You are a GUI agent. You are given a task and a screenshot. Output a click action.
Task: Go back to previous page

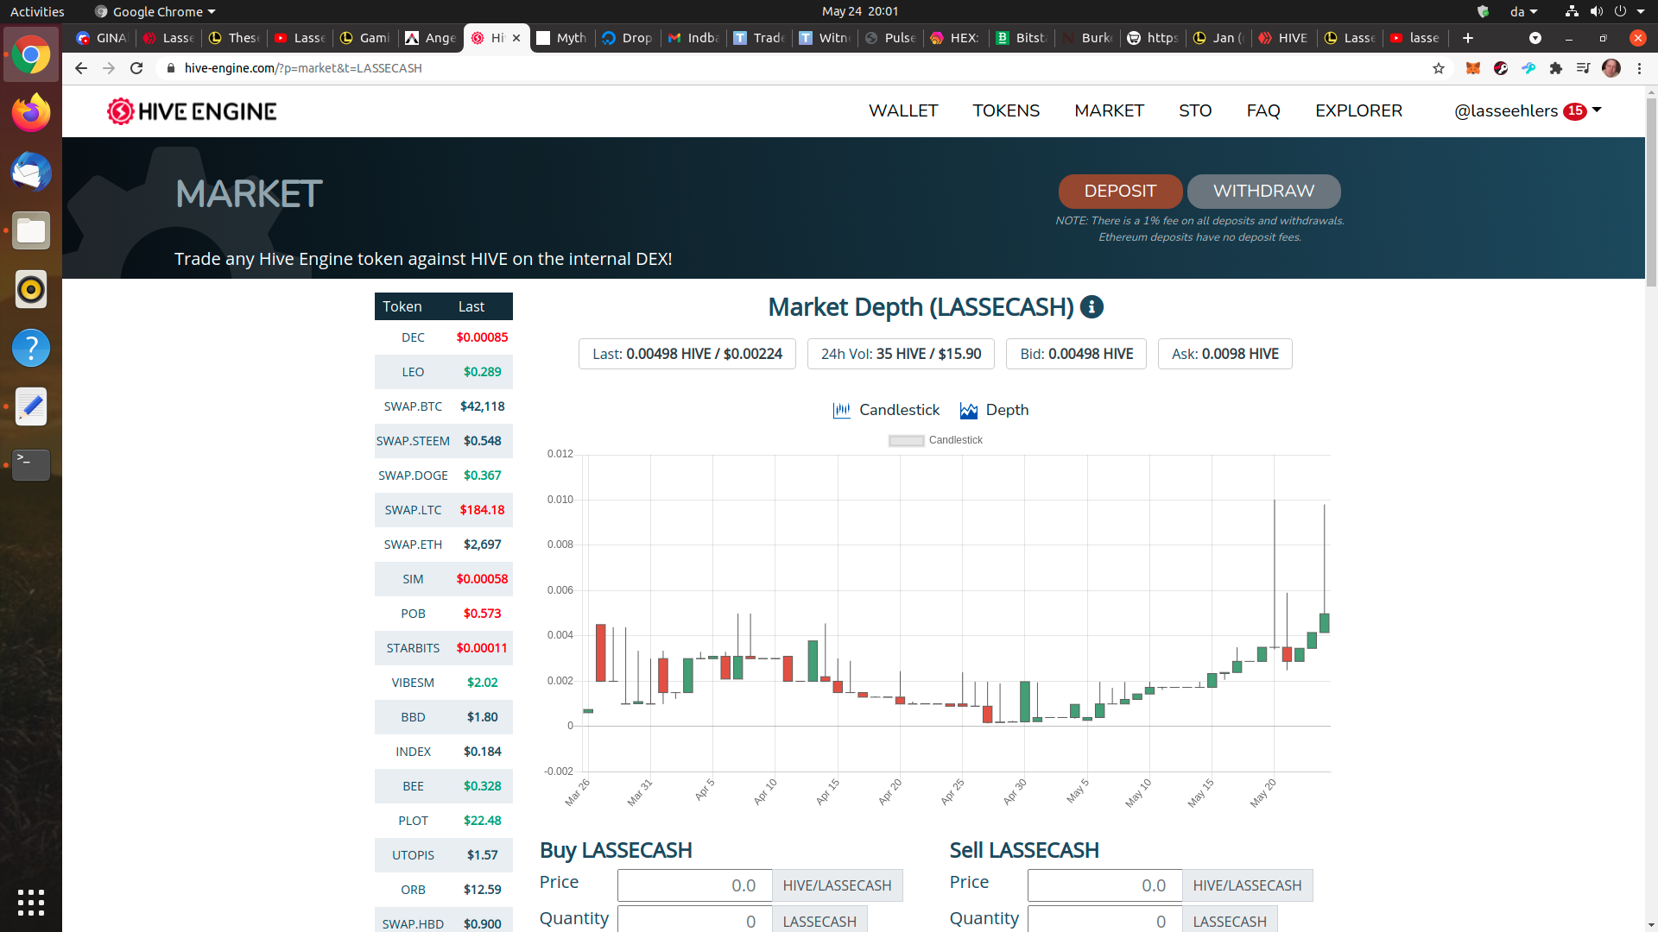click(81, 68)
